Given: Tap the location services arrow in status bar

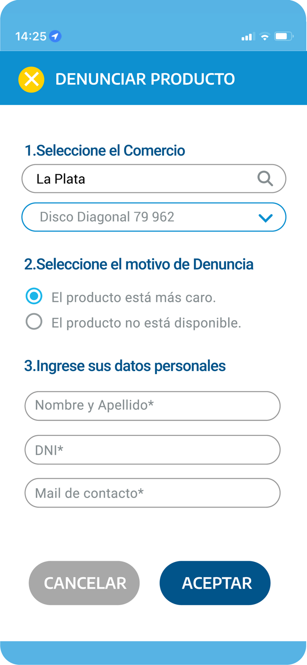Looking at the screenshot, I should pos(55,36).
